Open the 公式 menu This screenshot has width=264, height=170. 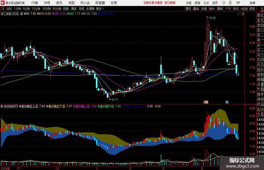coord(206,3)
